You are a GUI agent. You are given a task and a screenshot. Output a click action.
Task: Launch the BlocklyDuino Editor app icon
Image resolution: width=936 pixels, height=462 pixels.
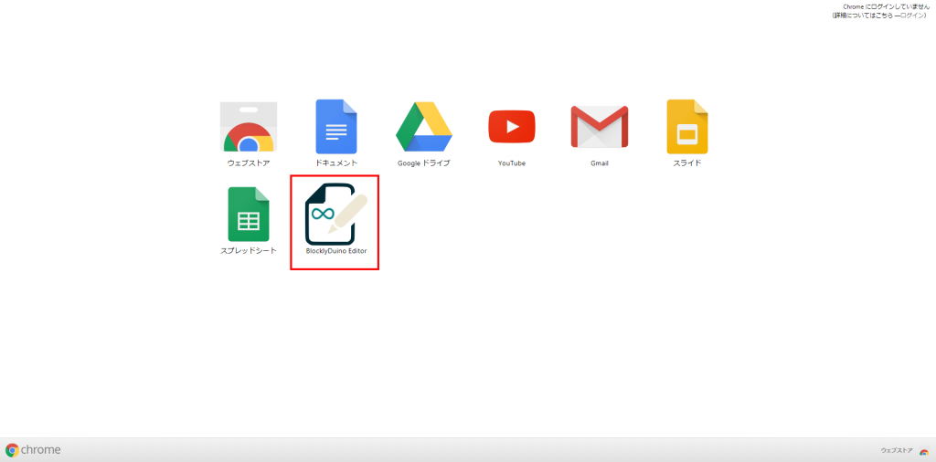(x=335, y=214)
